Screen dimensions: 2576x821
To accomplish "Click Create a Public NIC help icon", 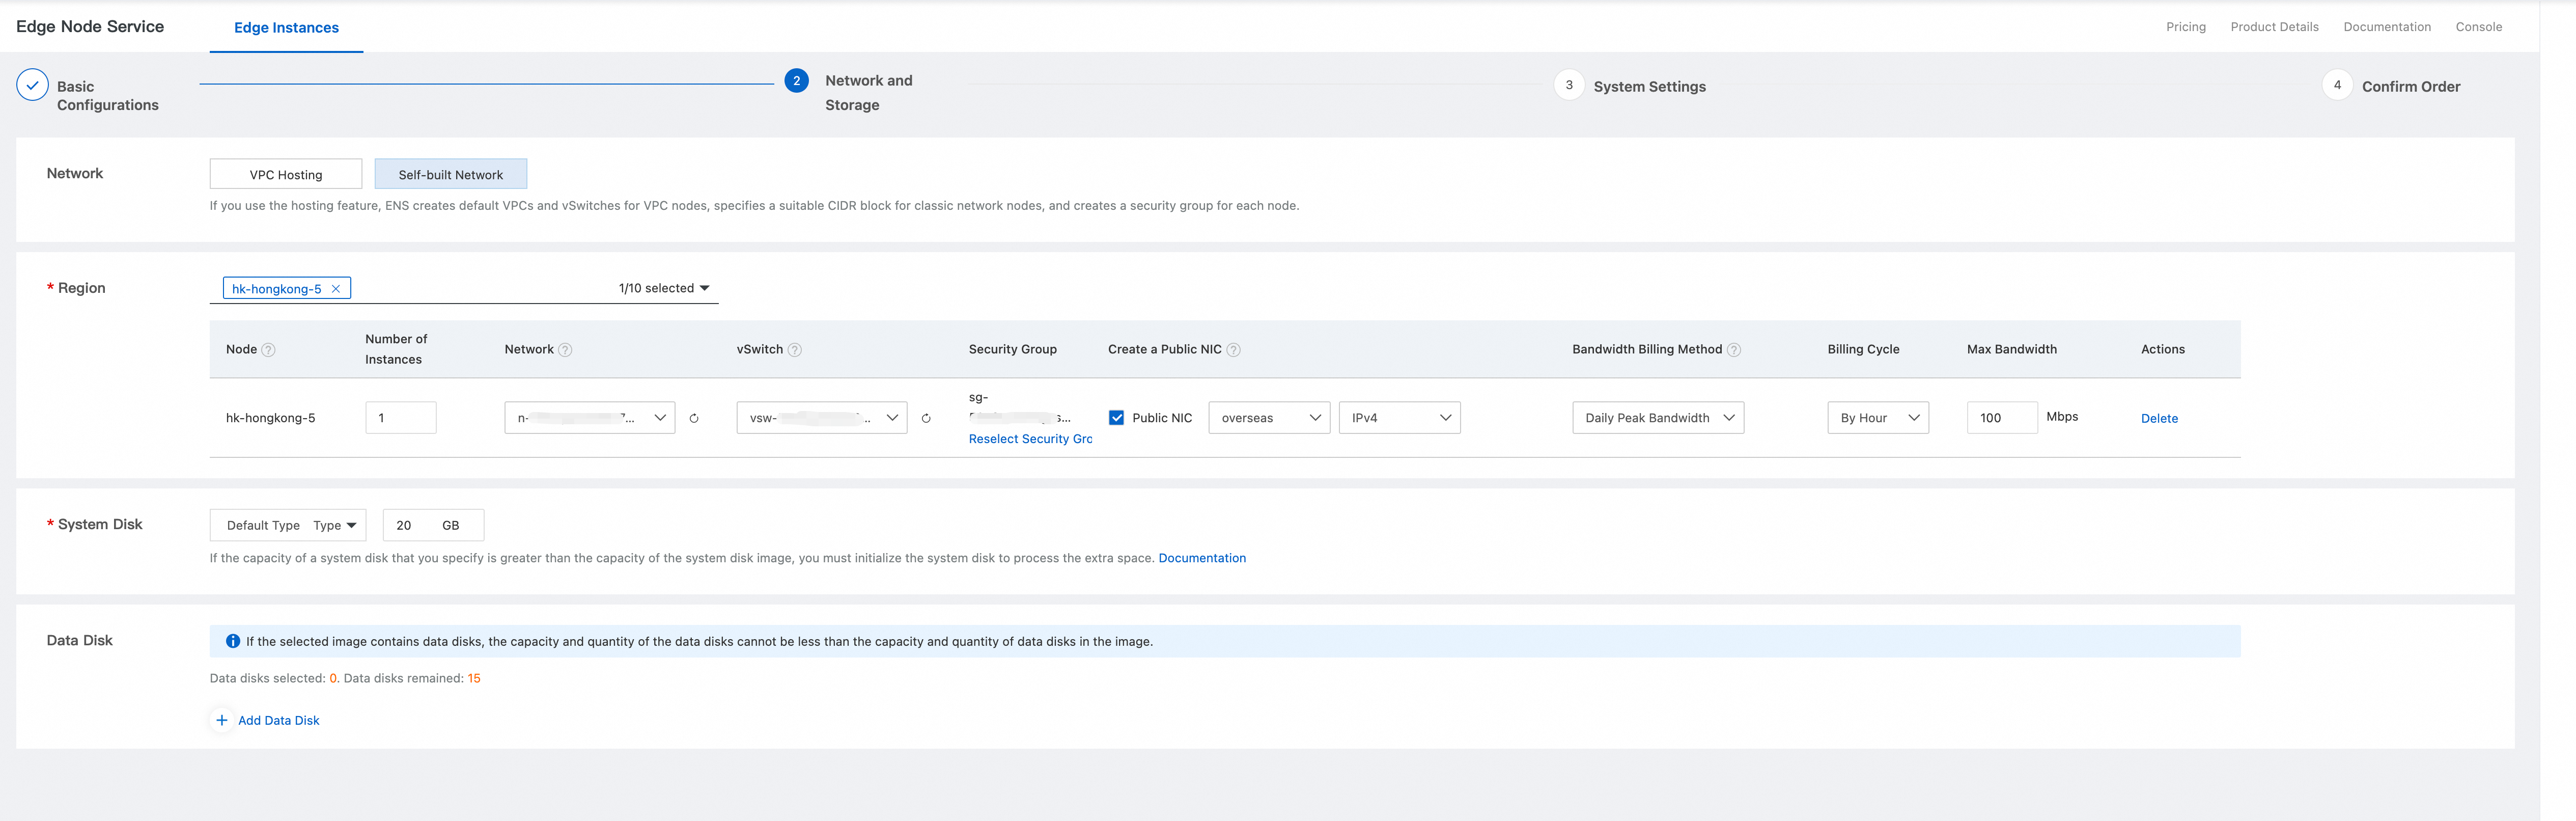I will [1233, 350].
